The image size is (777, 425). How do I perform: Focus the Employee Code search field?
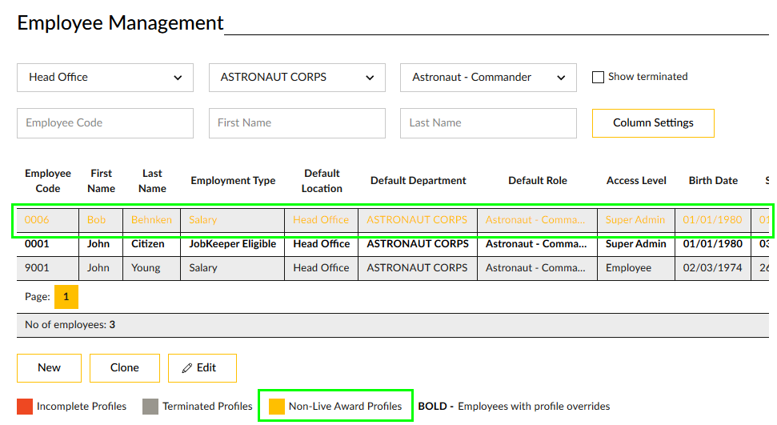point(105,123)
